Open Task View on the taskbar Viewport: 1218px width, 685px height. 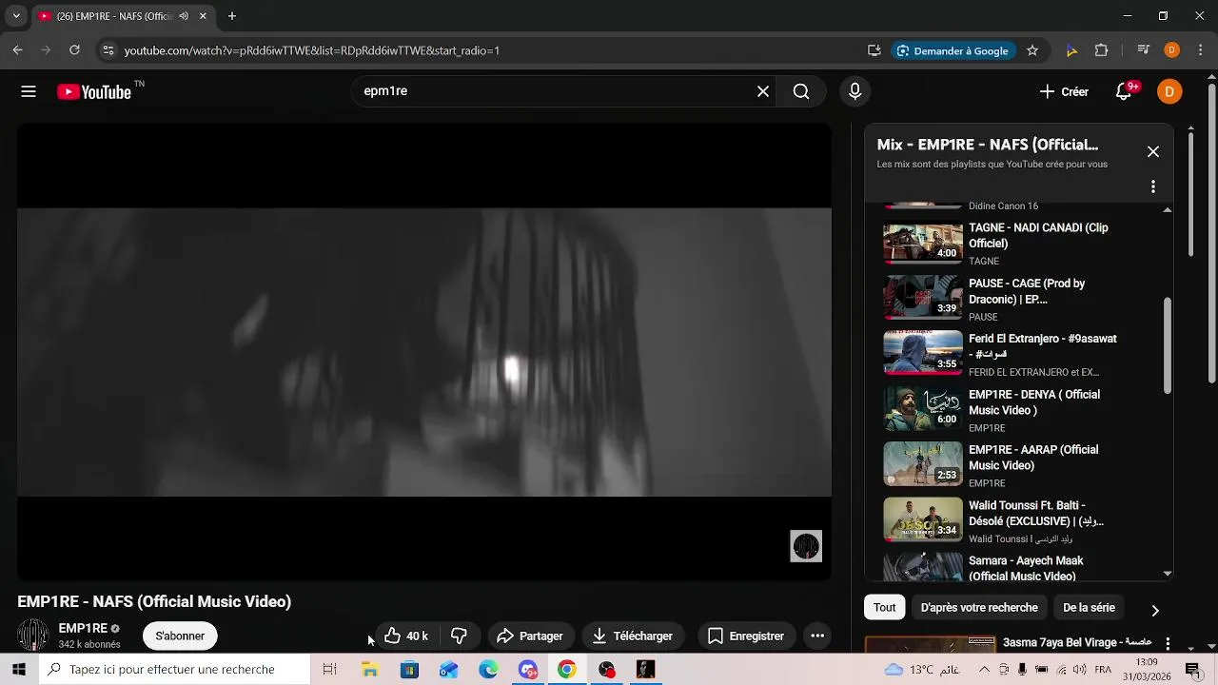(329, 670)
